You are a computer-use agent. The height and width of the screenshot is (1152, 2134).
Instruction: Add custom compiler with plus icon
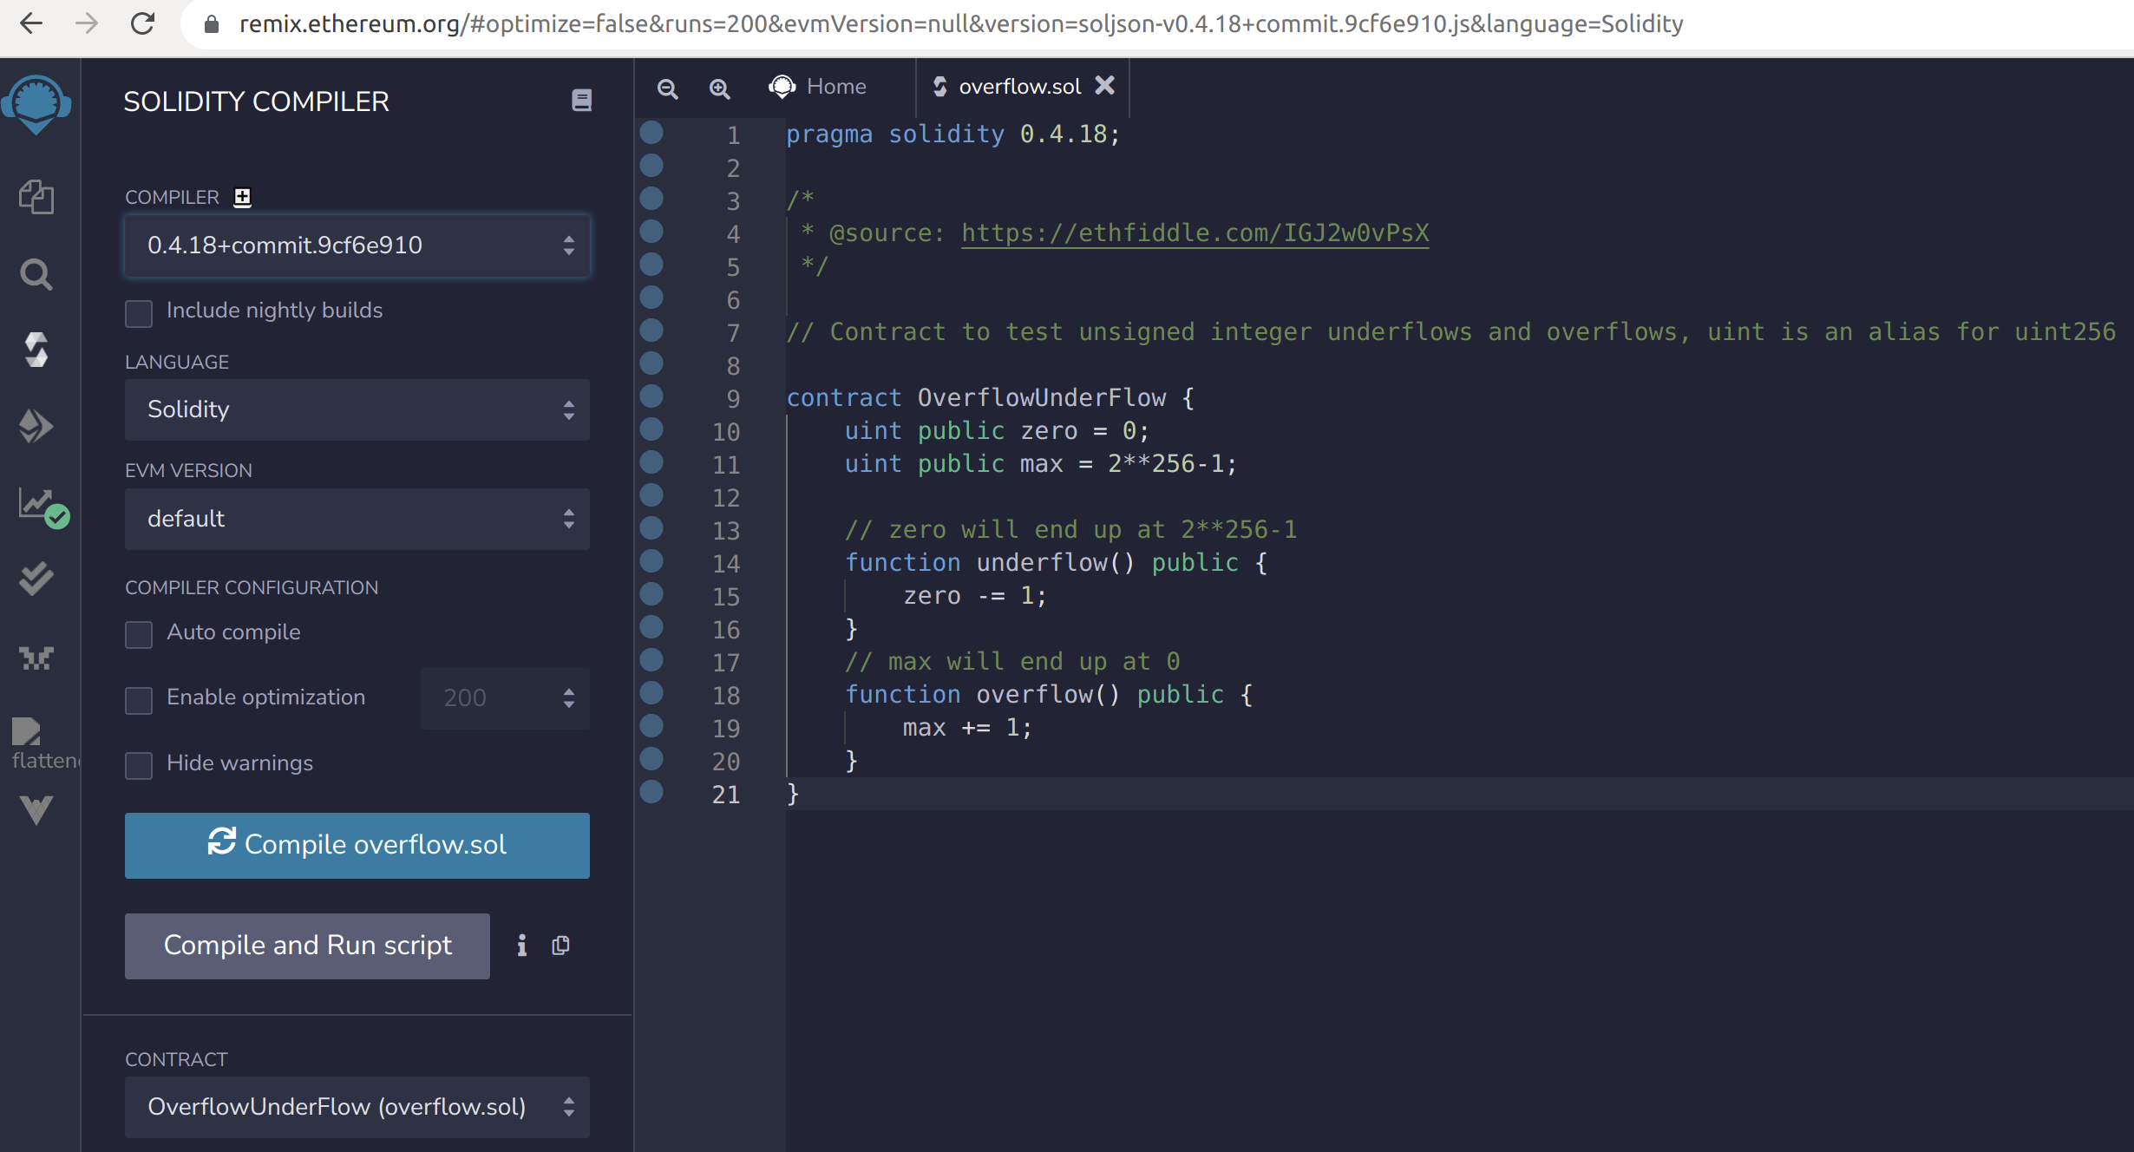tap(242, 198)
